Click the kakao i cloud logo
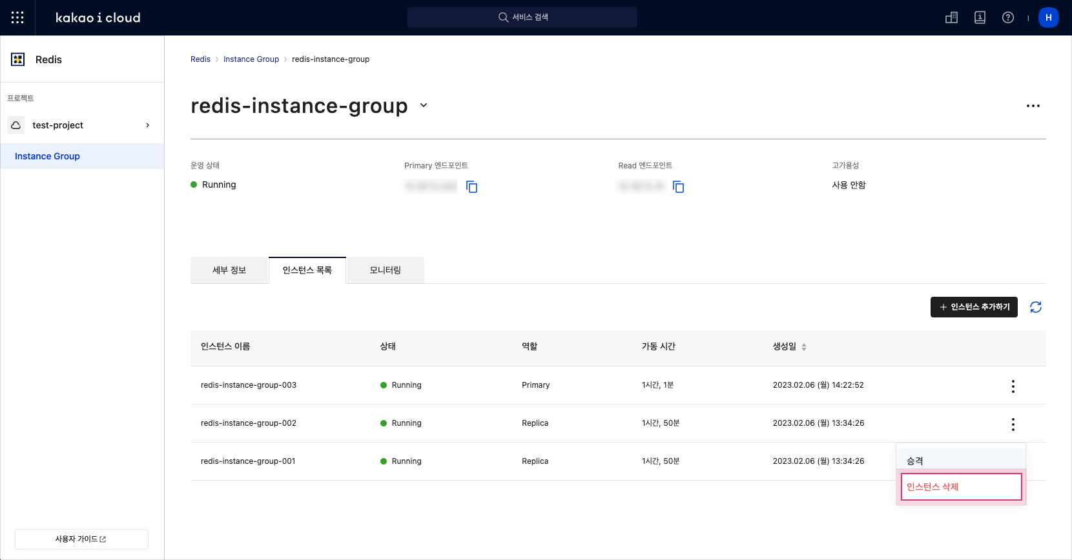 pyautogui.click(x=98, y=17)
